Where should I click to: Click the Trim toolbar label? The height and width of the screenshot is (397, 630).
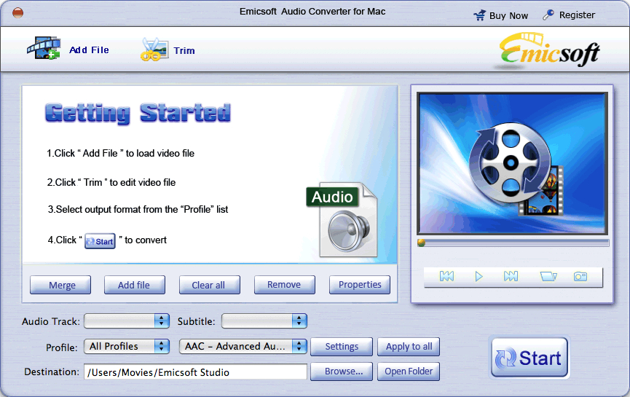[184, 51]
